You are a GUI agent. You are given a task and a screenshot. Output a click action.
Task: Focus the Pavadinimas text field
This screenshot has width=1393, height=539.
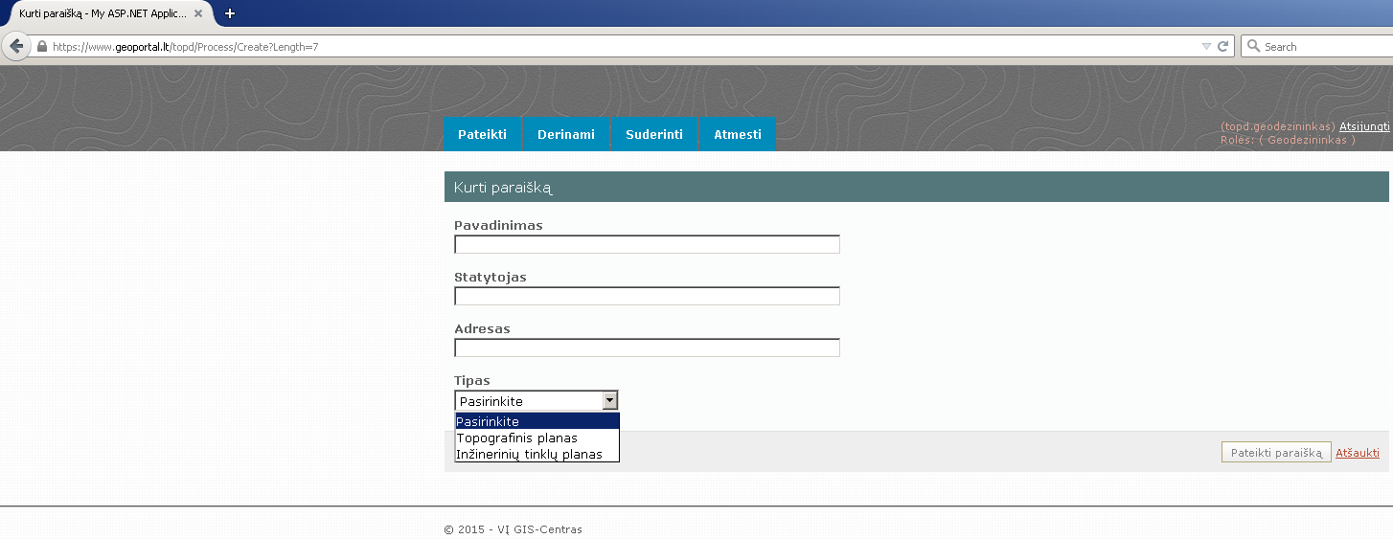pyautogui.click(x=647, y=244)
